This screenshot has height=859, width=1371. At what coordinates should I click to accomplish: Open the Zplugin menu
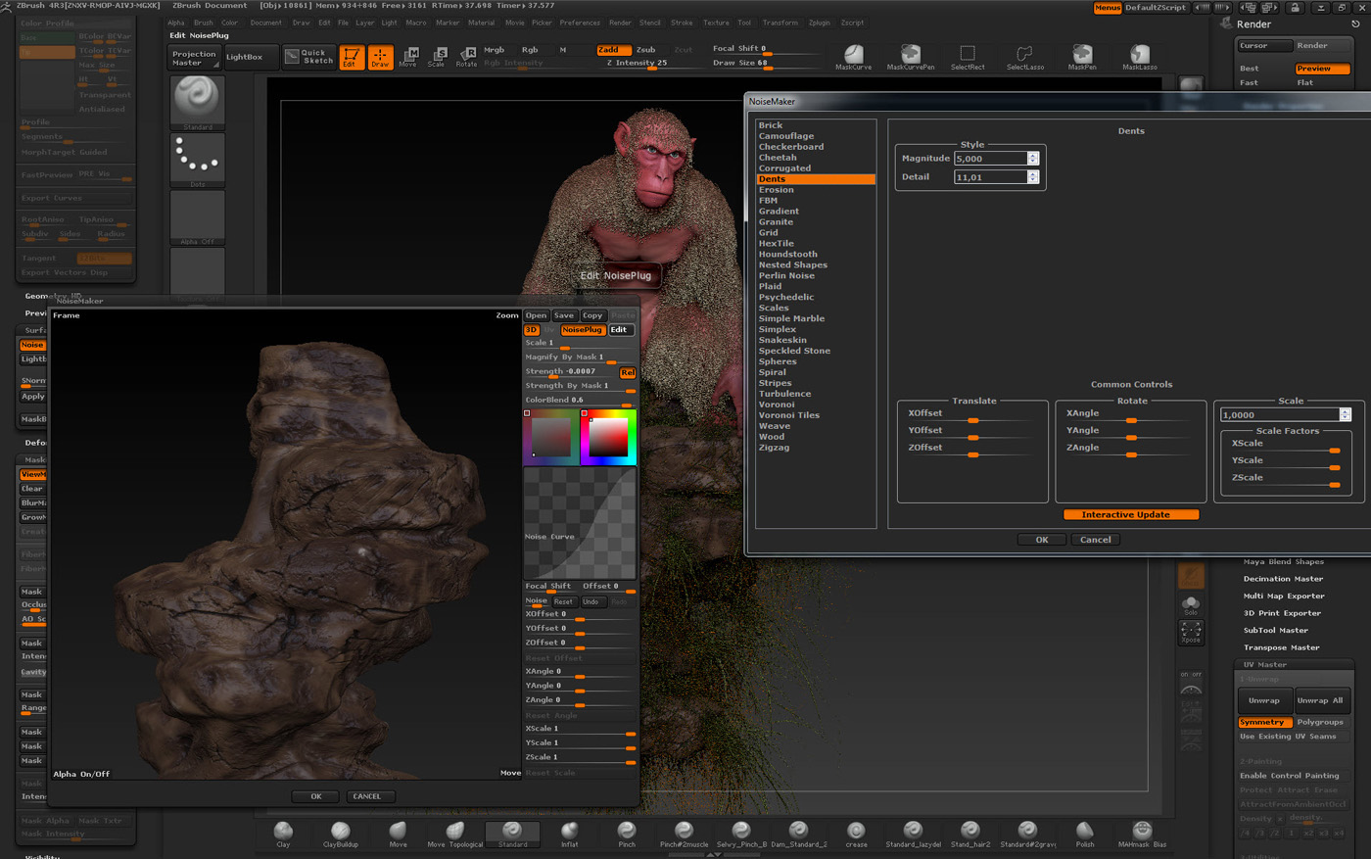820,23
